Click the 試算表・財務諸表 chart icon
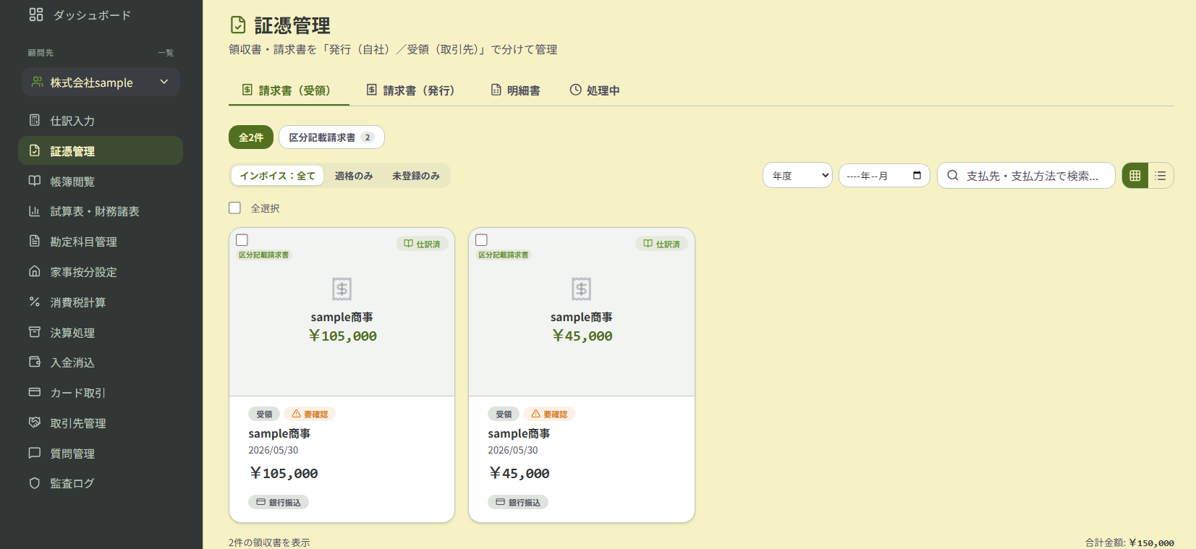Viewport: 1196px width, 549px height. (x=35, y=211)
